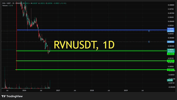Click the latest tall volume bar
This screenshot has width=177, height=100.
(x=50, y=84)
